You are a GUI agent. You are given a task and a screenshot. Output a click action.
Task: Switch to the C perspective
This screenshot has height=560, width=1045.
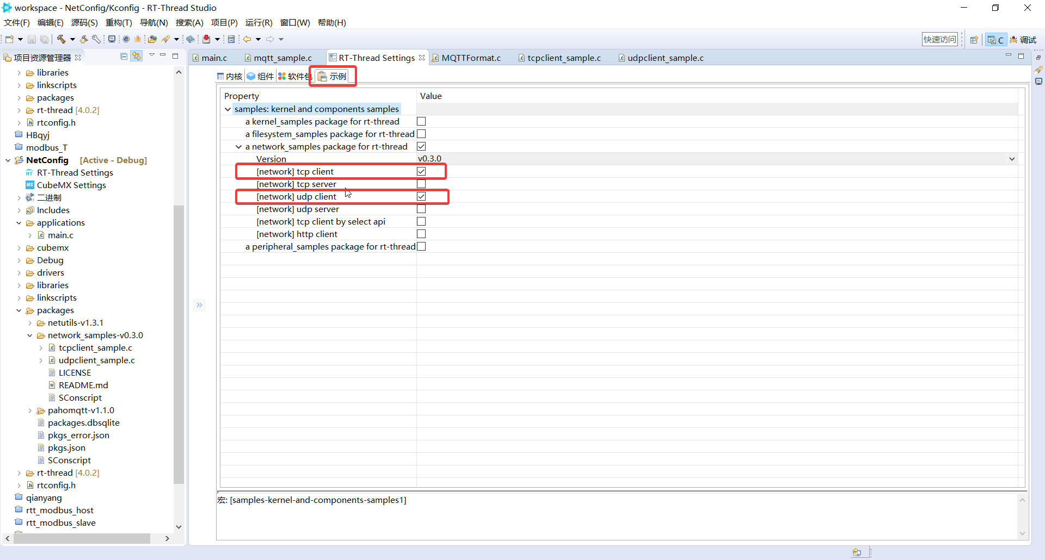coord(995,40)
